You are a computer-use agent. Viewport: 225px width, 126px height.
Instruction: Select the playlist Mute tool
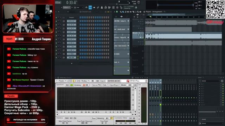pos(128,12)
